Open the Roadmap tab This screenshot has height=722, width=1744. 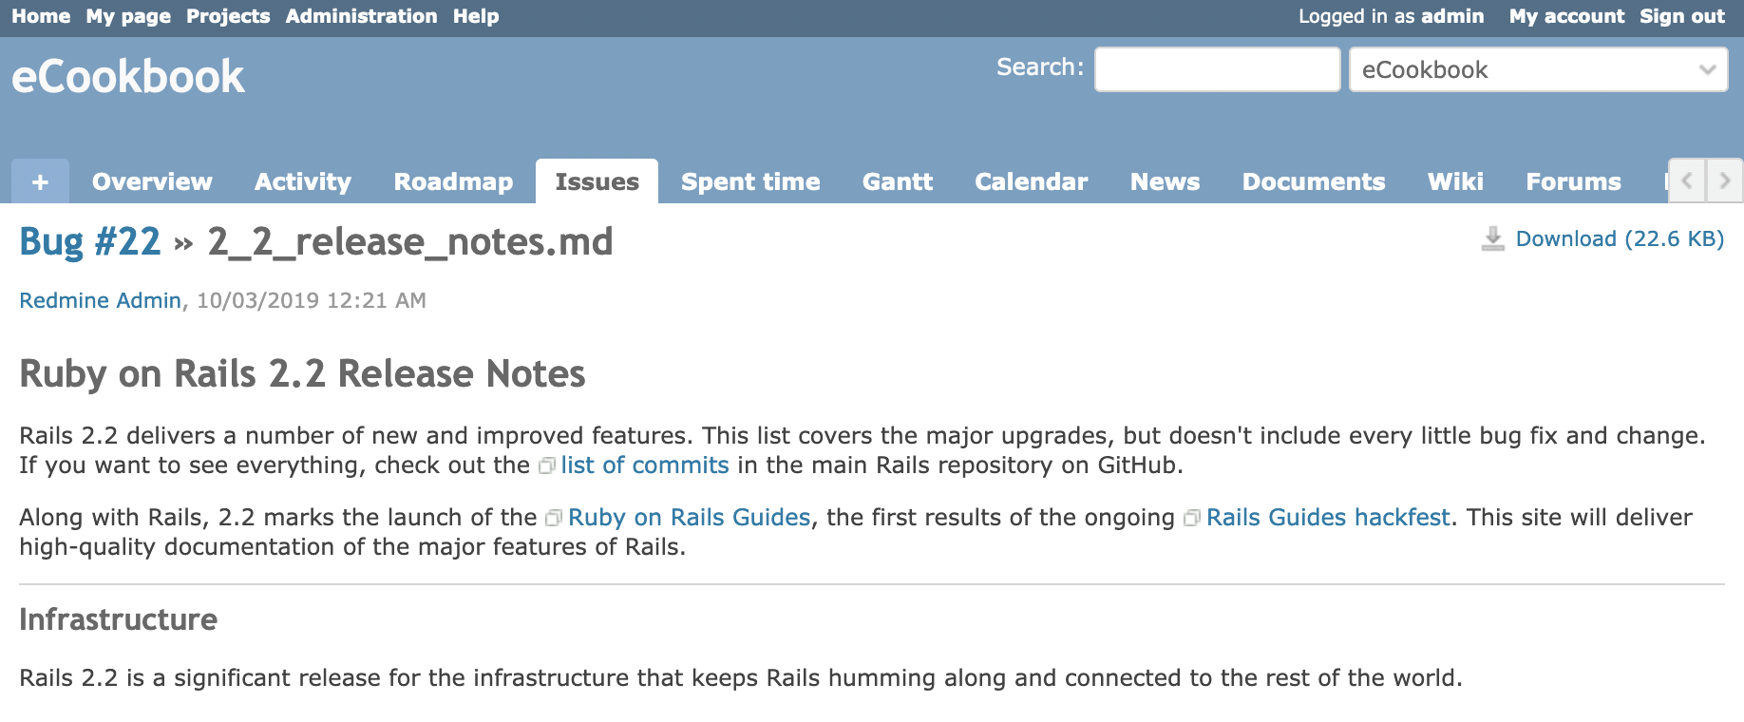click(x=453, y=181)
